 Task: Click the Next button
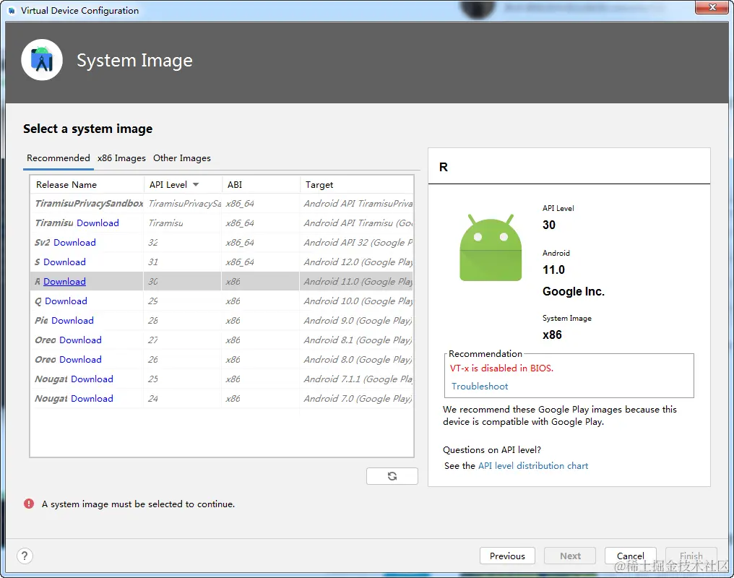tap(570, 556)
